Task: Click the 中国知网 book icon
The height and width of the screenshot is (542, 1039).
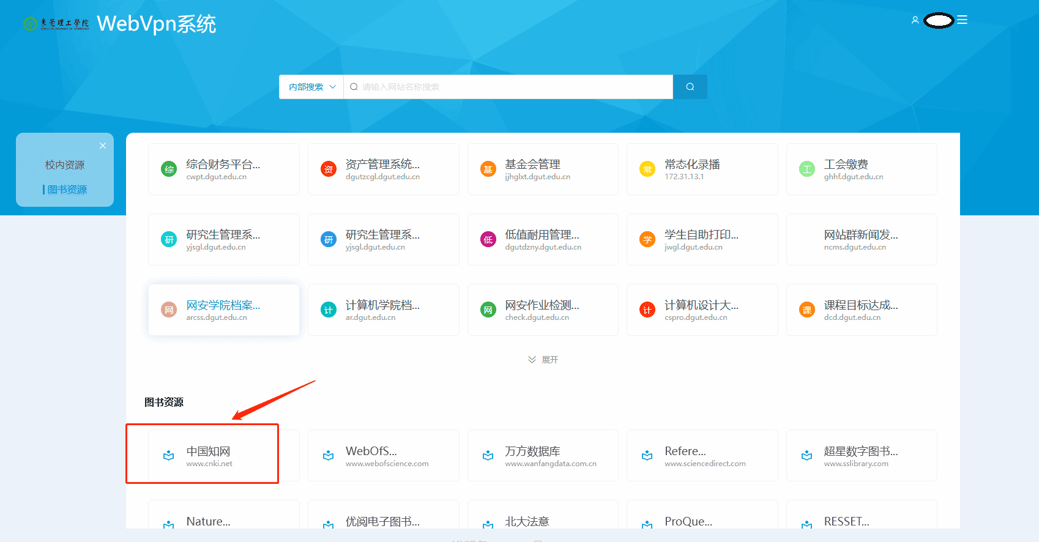Action: click(x=169, y=456)
